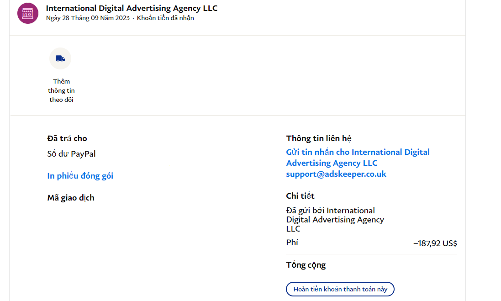Screen dimensions: 501x301
Task: Click the 'Thông tin liên hệ' heading
Action: pos(319,138)
